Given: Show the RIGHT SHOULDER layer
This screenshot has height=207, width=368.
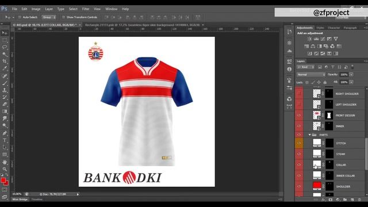Looking at the screenshot, I should point(299,94).
